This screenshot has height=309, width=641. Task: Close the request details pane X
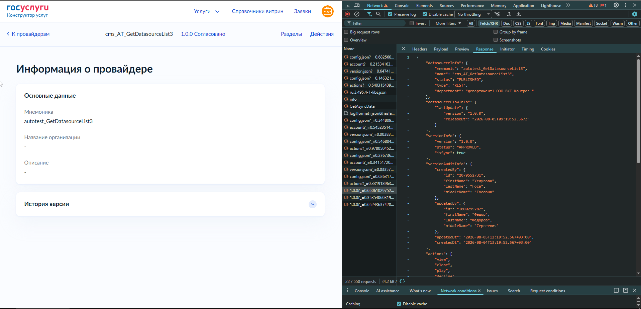(404, 49)
